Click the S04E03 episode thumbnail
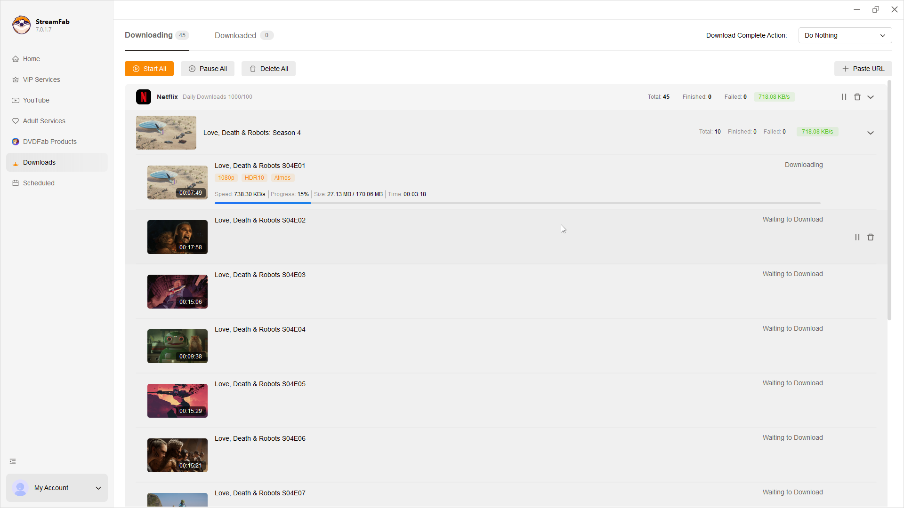 178,292
